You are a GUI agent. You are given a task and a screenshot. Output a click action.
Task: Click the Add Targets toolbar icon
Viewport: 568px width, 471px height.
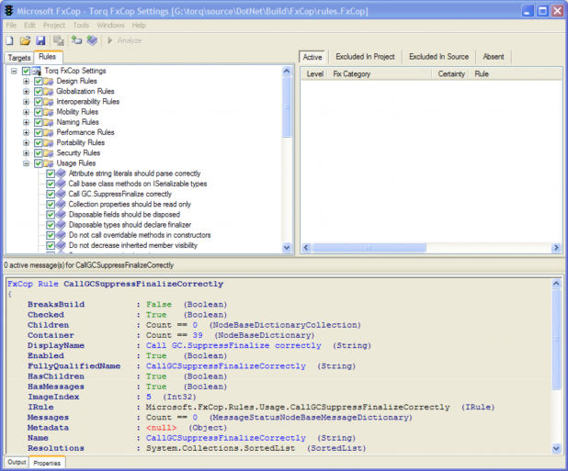[x=76, y=41]
